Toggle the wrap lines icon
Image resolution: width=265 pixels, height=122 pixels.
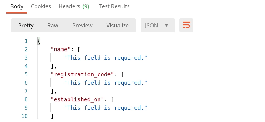click(186, 25)
